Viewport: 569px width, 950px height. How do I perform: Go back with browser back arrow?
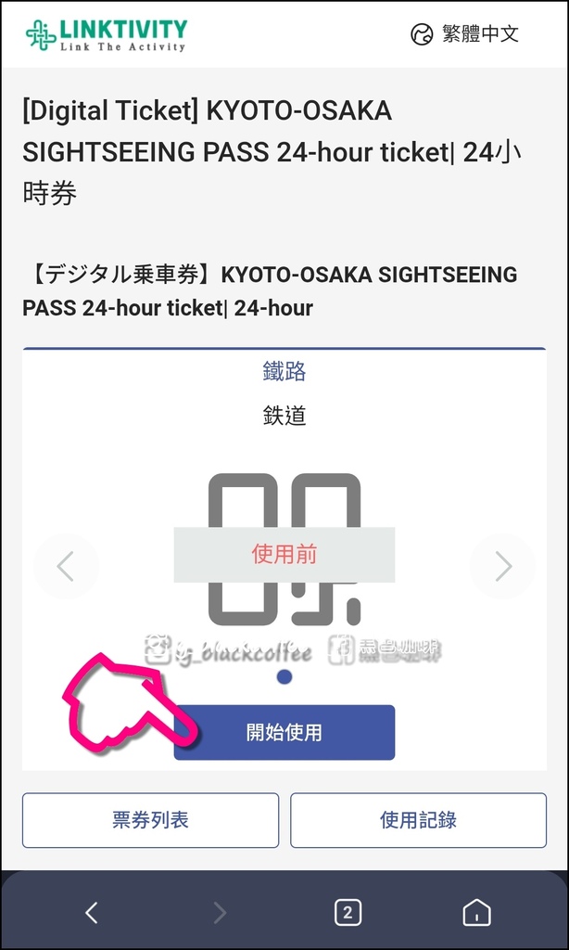pos(92,913)
